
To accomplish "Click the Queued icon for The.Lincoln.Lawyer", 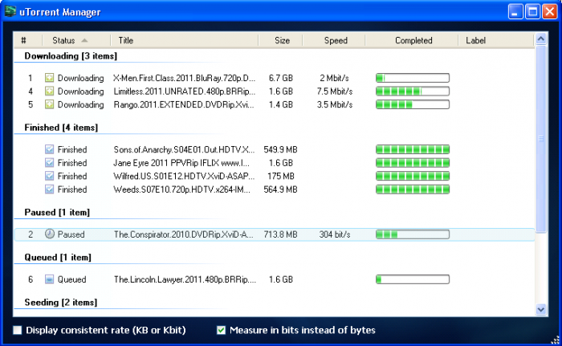I will click(49, 279).
